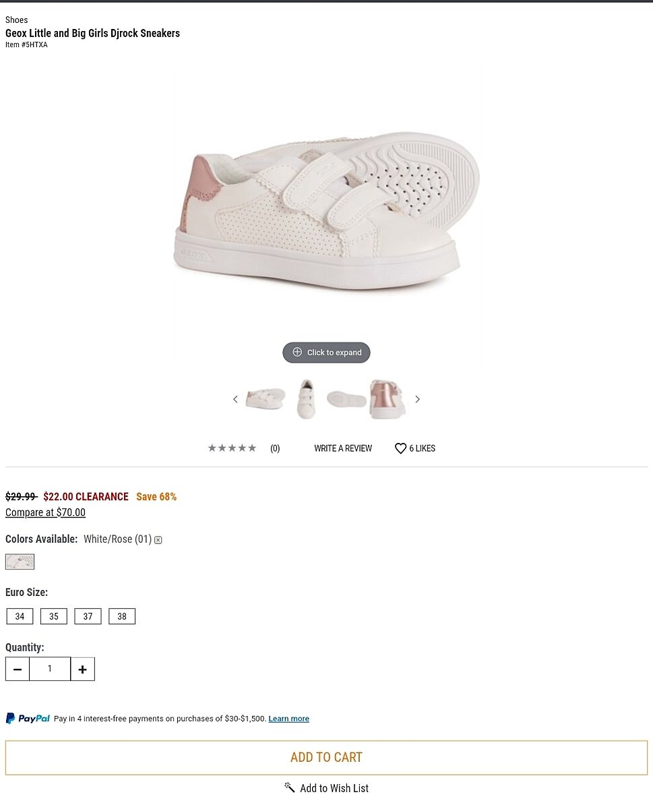Select Euro size 37
The image size is (653, 809).
click(x=88, y=616)
